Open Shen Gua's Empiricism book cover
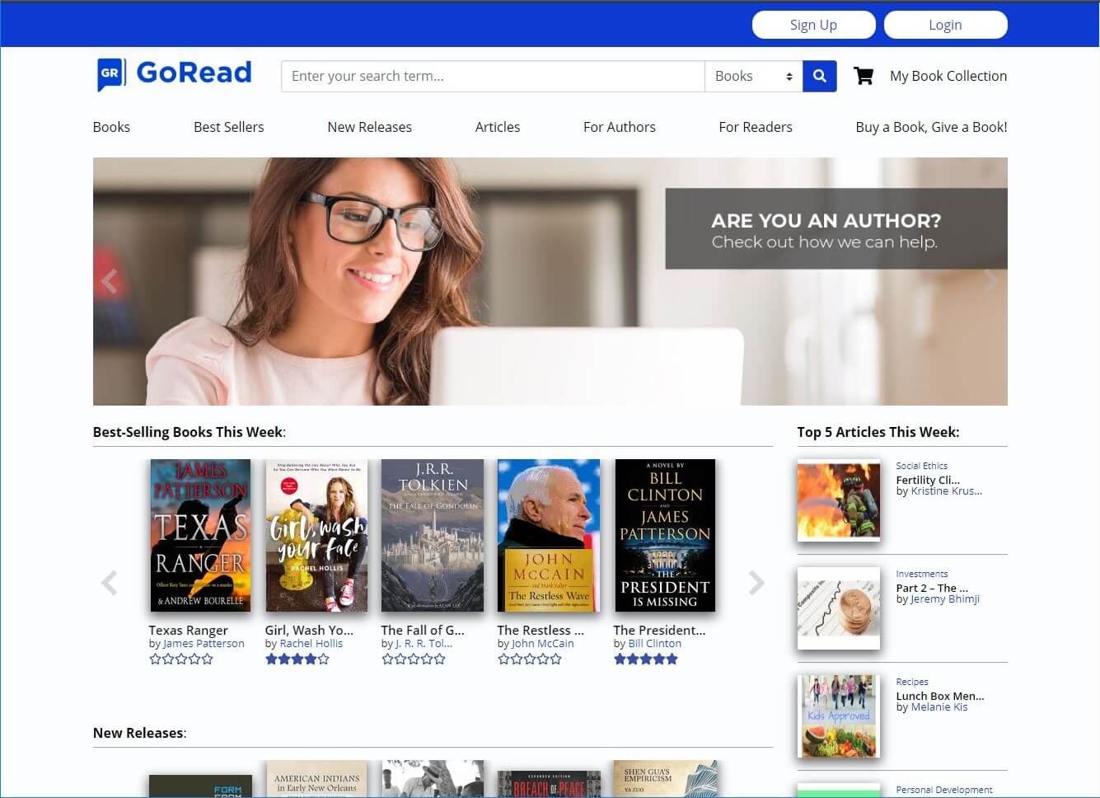The height and width of the screenshot is (798, 1100). point(665,779)
